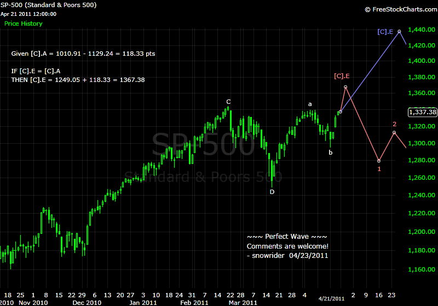The image size is (438, 306).
Task: Click the 1,200.00 price axis label
Action: [x=422, y=232]
